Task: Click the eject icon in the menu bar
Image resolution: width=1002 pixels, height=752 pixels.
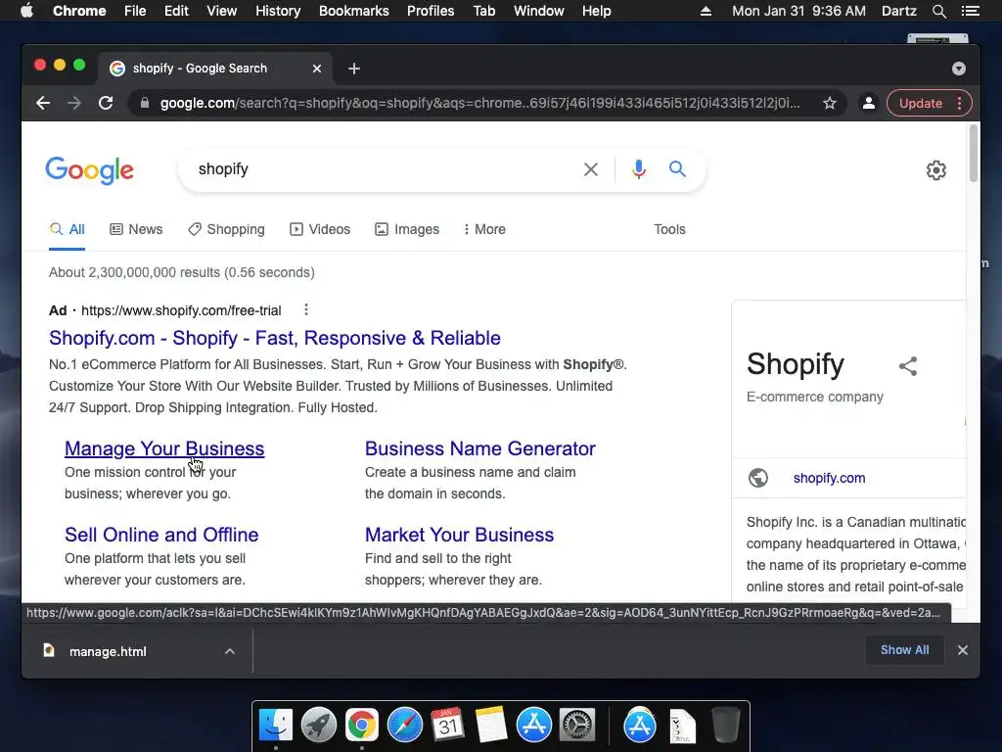Action: pos(706,11)
